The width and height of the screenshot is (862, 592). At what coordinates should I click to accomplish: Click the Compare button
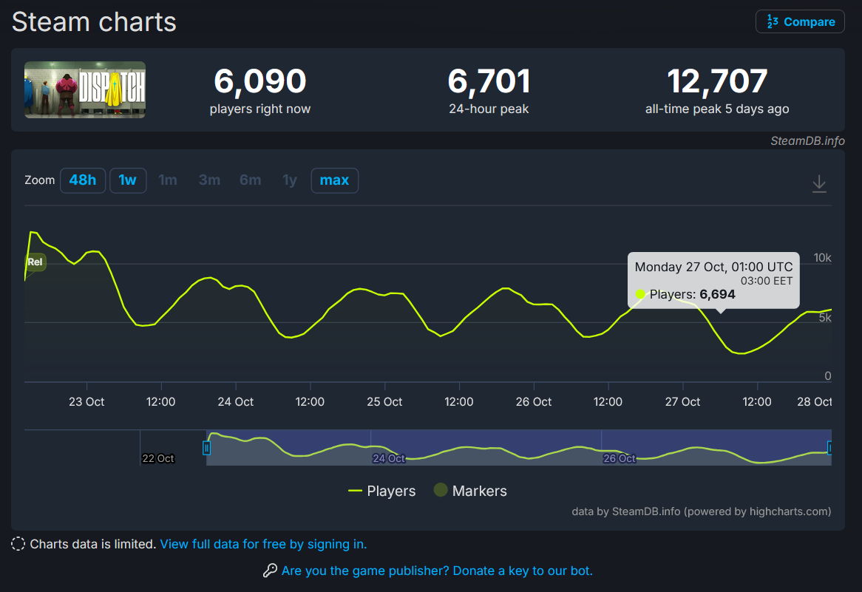(x=800, y=21)
